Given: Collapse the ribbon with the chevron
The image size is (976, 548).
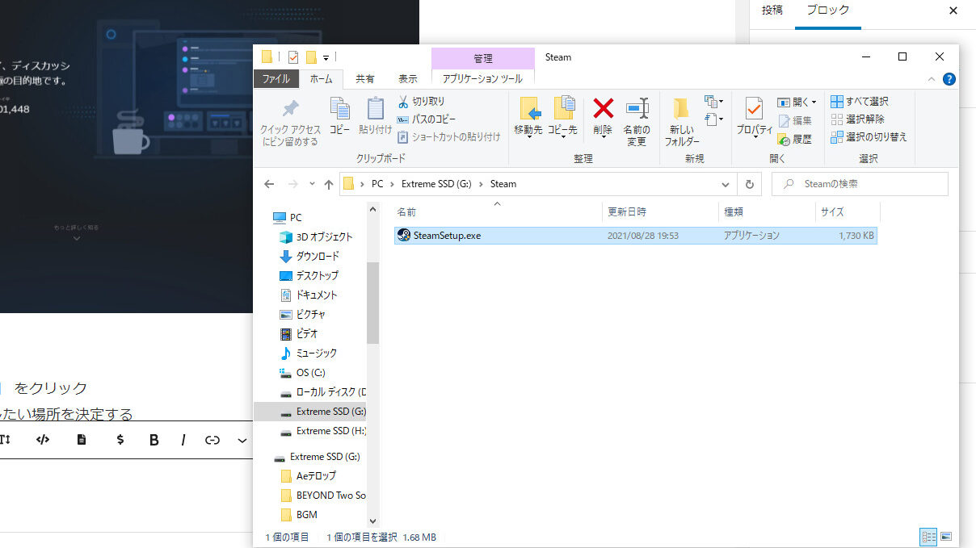Looking at the screenshot, I should click(x=932, y=79).
